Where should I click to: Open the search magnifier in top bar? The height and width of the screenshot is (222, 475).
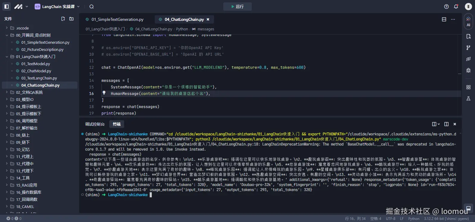(x=92, y=7)
